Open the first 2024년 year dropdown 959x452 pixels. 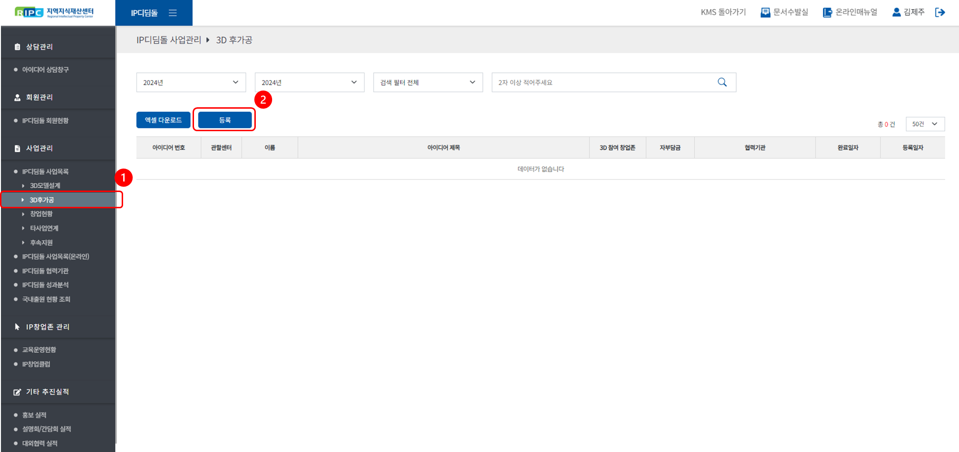191,82
